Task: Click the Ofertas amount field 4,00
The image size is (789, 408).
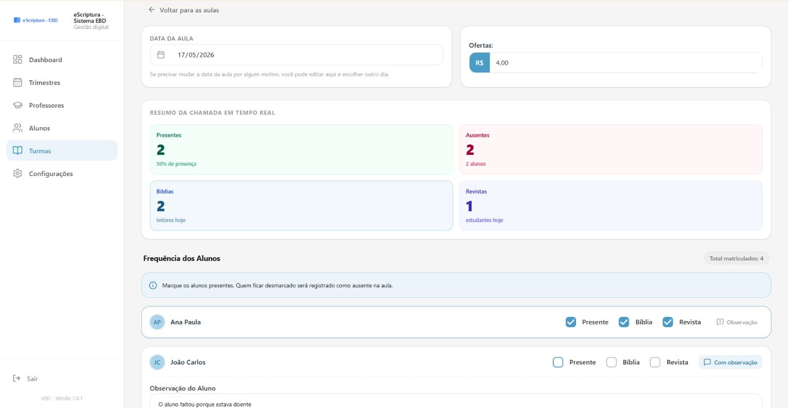Action: (626, 63)
